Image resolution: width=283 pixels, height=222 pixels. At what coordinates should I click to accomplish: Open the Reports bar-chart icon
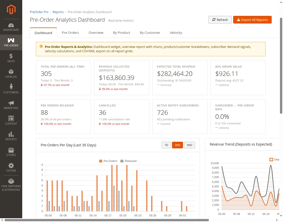tap(11, 134)
